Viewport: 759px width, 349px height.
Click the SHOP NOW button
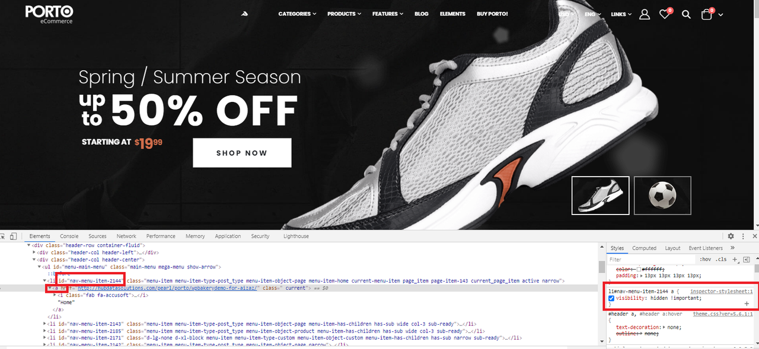(242, 153)
